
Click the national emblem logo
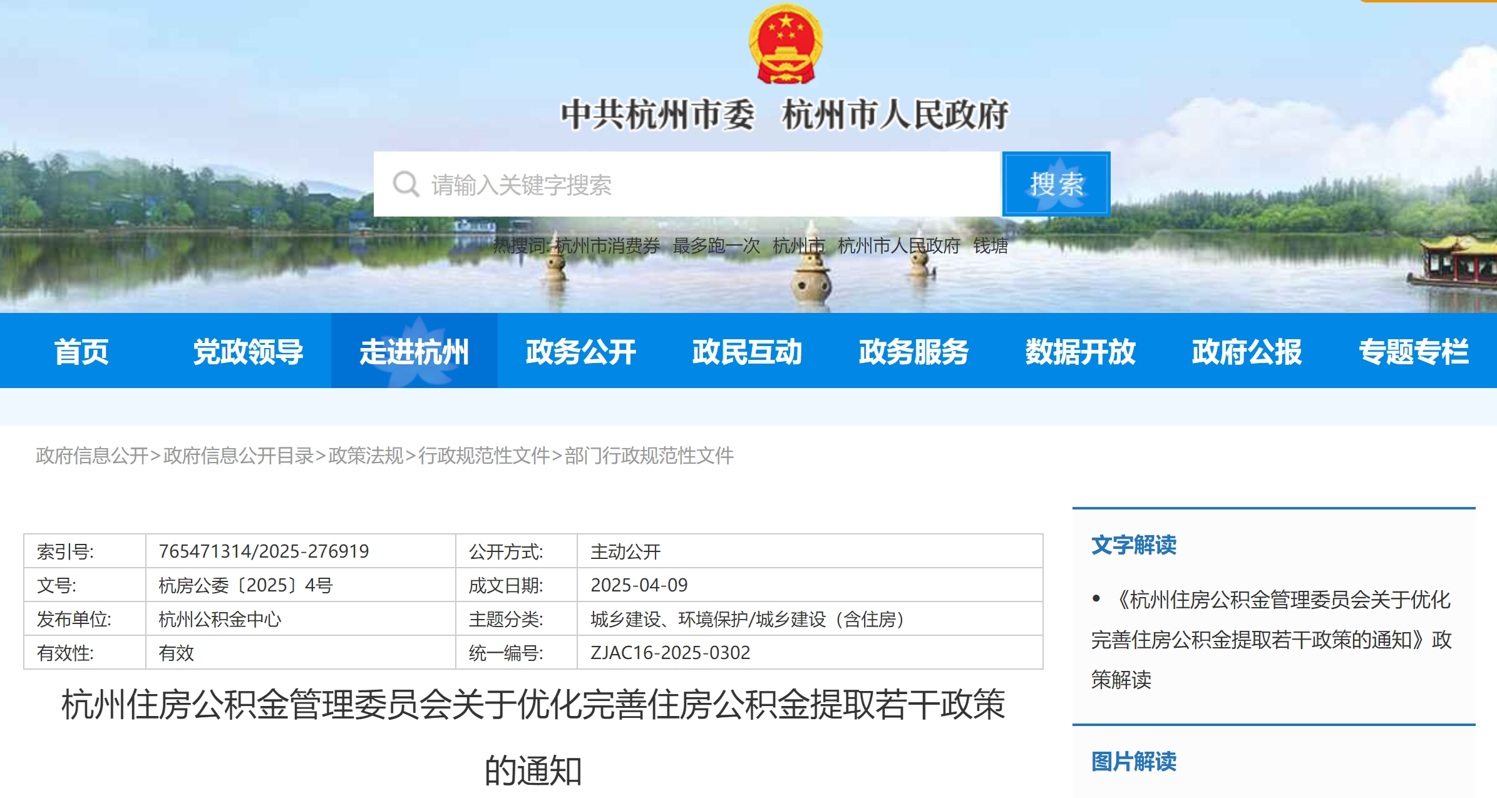click(x=785, y=44)
